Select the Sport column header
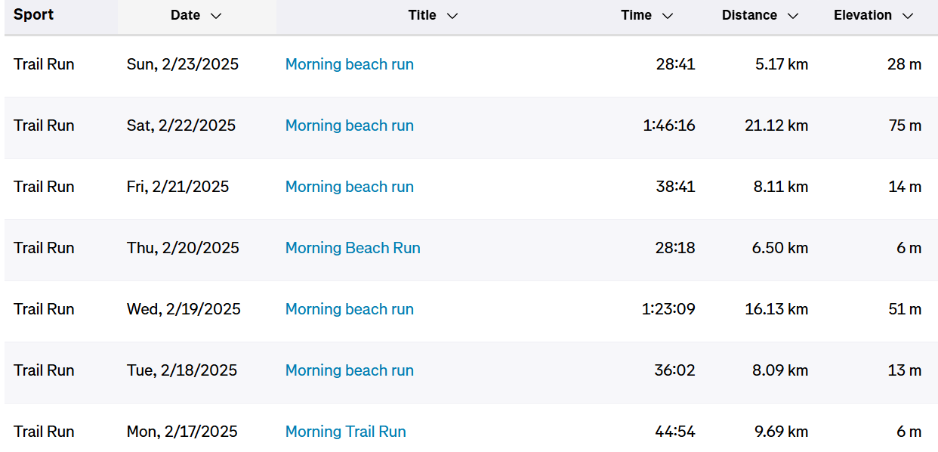This screenshot has height=452, width=938. 34,15
